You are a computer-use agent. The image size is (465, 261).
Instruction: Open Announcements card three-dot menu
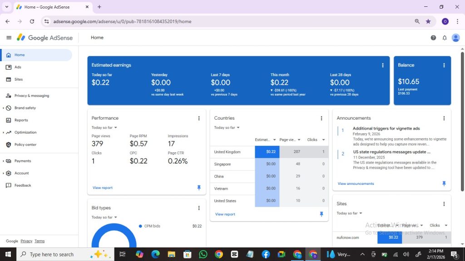coord(444,118)
